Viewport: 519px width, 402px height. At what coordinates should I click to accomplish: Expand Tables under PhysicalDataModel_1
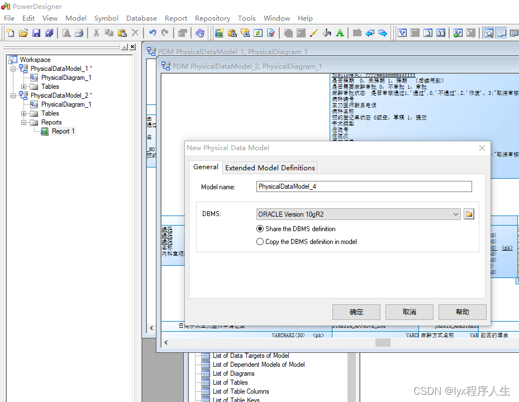pyautogui.click(x=24, y=87)
